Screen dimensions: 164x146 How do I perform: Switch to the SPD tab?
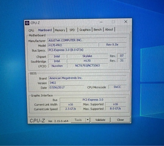(72, 30)
